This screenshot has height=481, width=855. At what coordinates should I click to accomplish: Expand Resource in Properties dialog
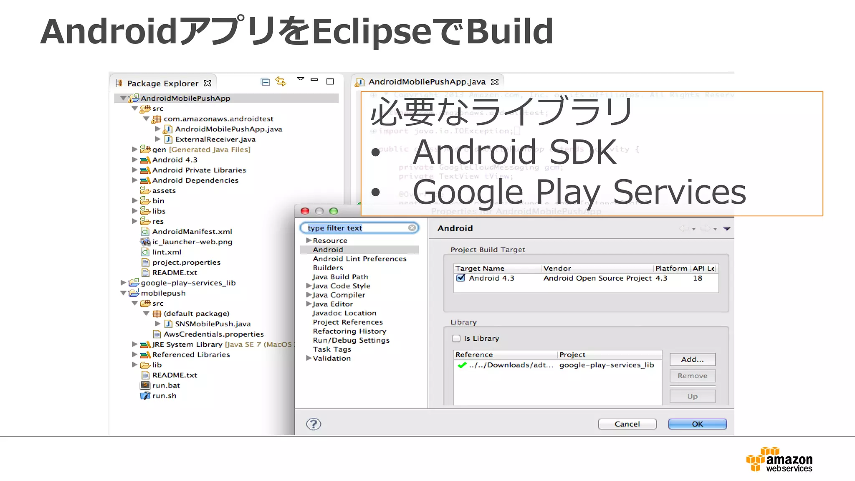click(x=309, y=240)
